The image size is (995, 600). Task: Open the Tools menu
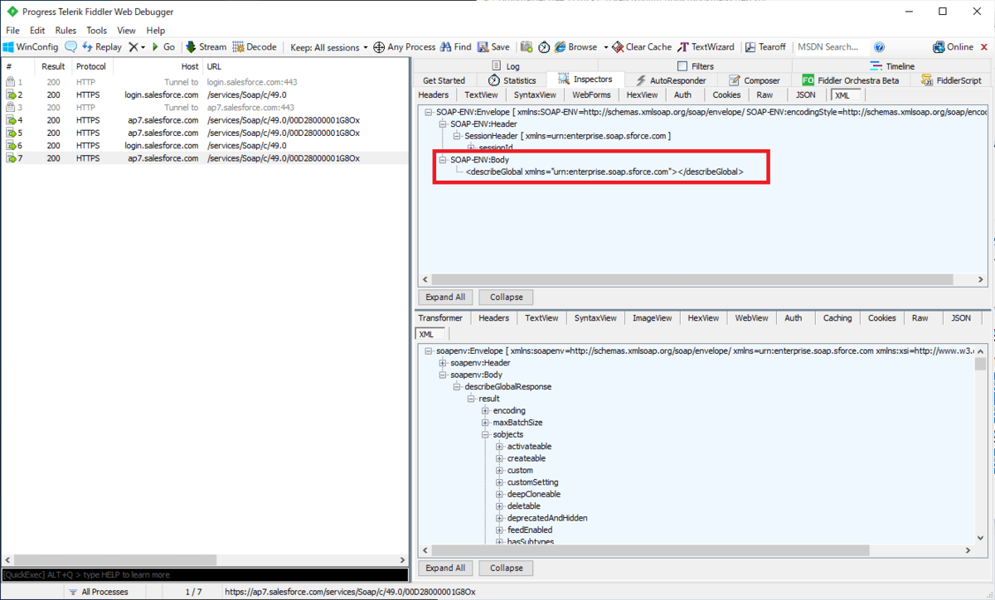97,31
